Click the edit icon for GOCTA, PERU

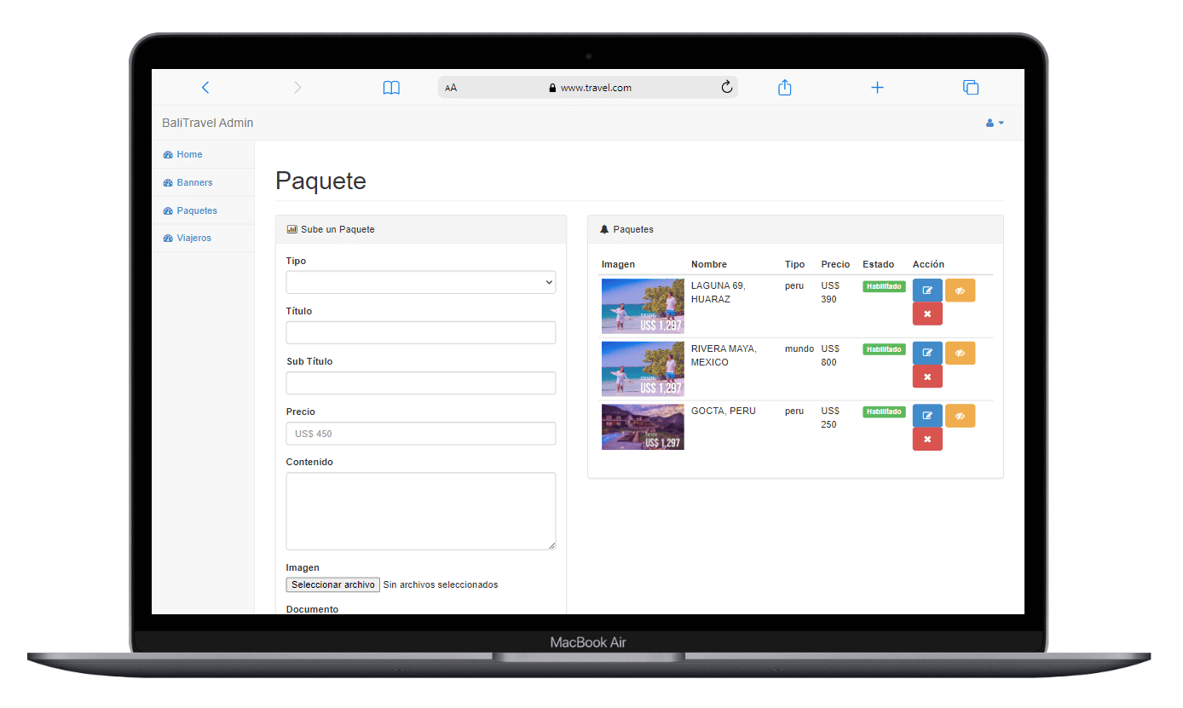point(927,416)
